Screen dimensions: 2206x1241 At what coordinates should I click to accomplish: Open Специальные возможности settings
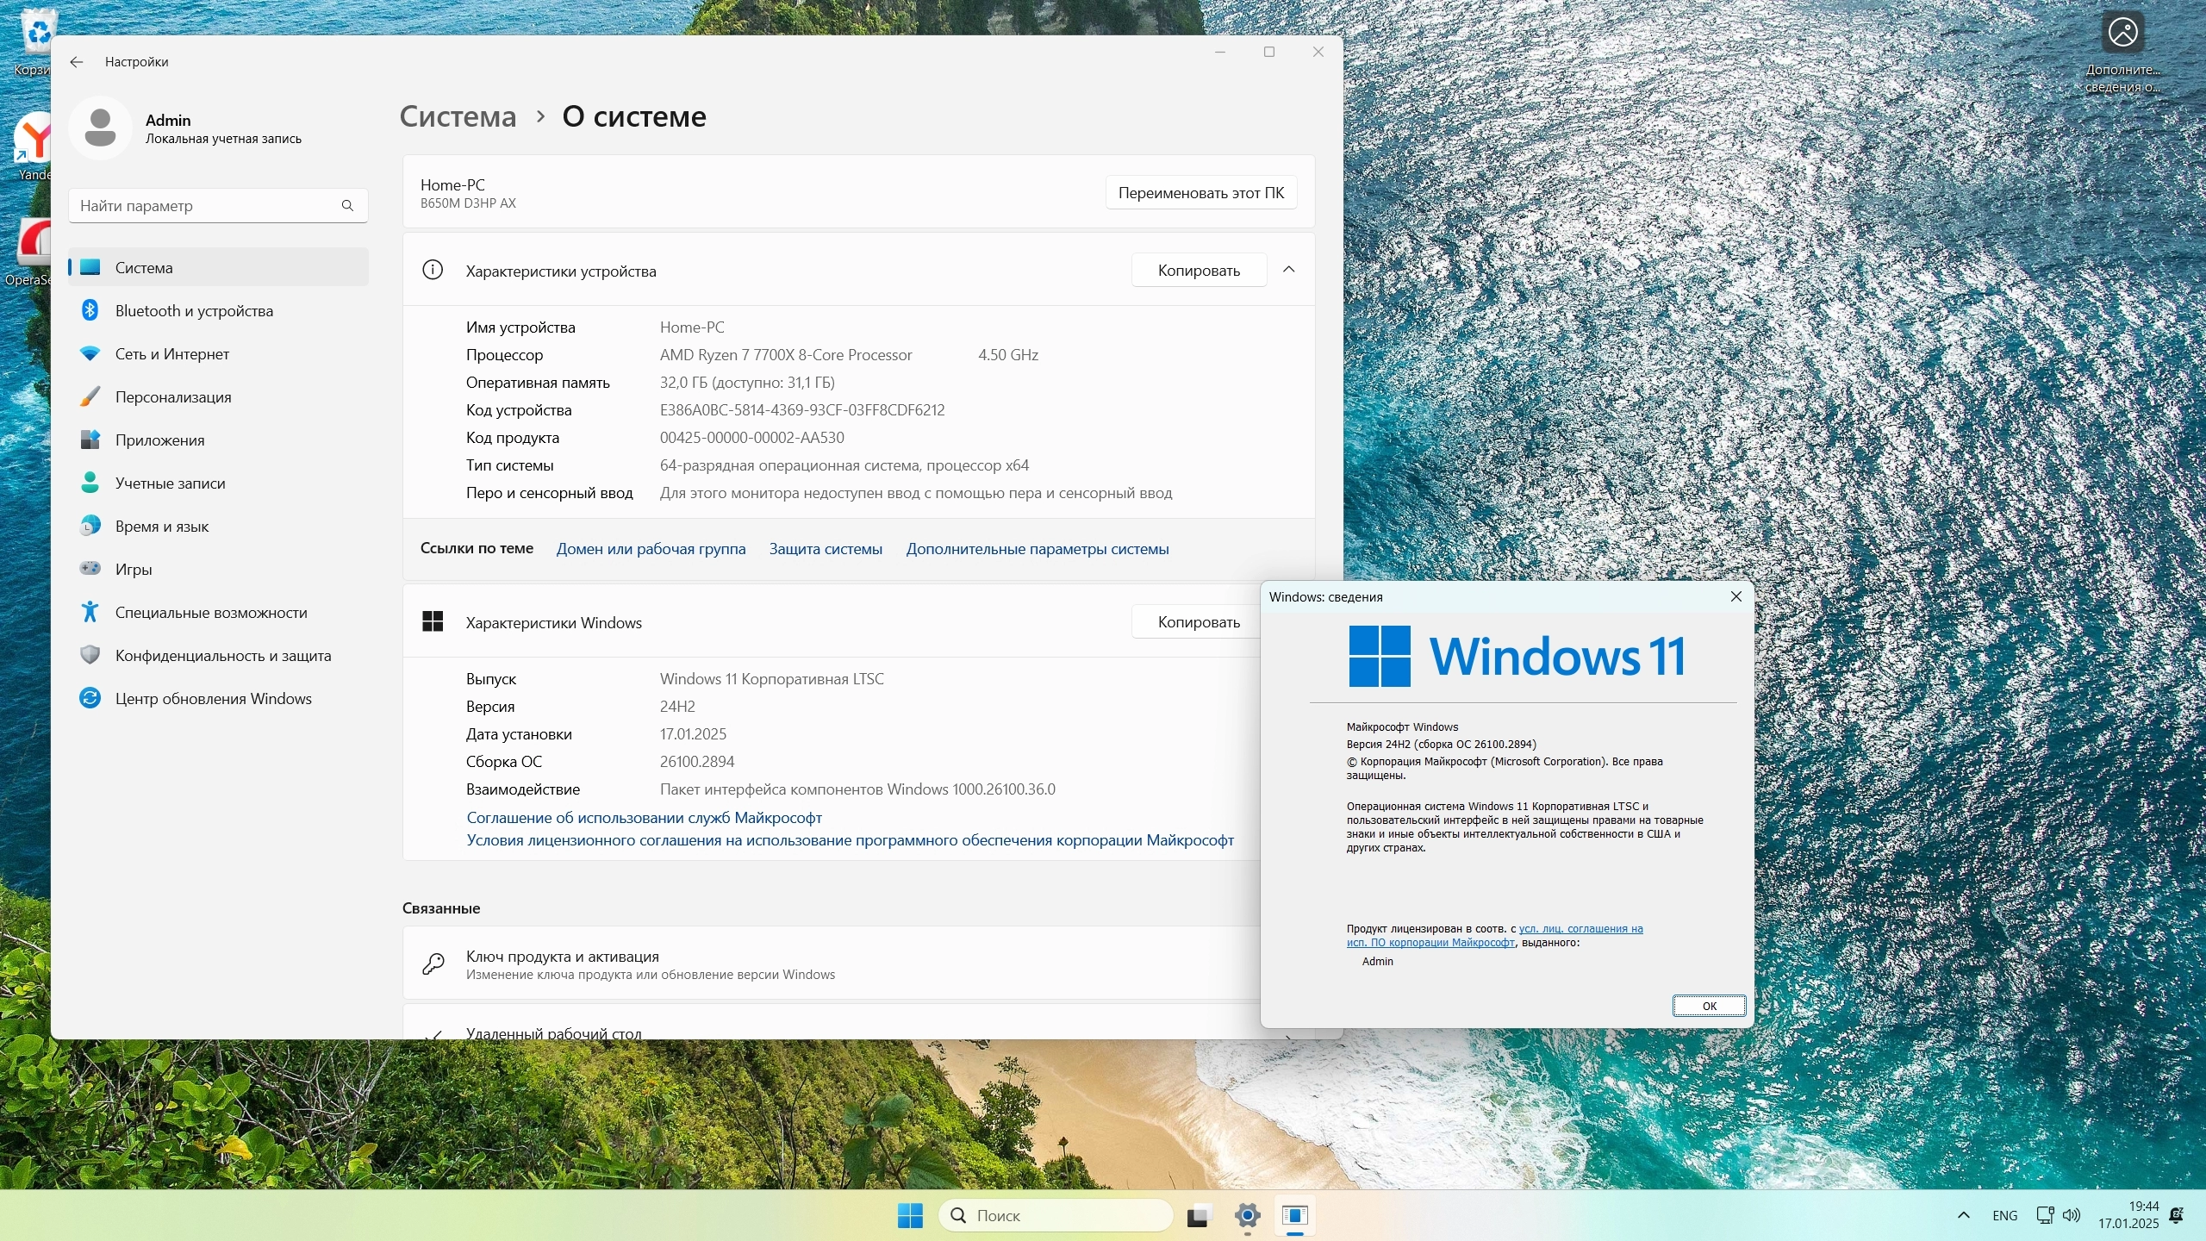tap(211, 613)
